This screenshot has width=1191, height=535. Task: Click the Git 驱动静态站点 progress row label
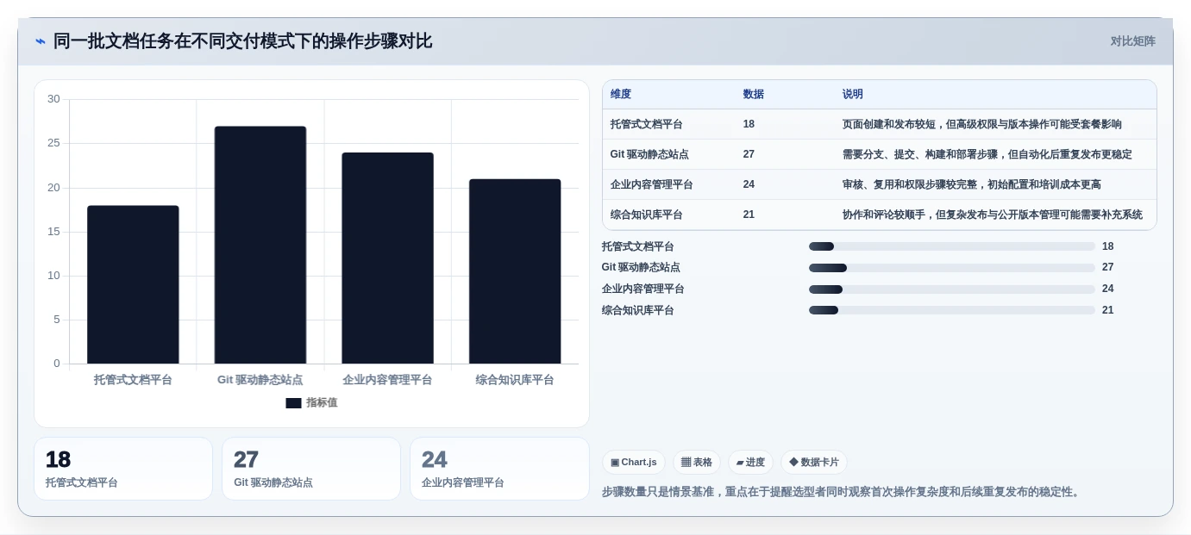(x=641, y=268)
